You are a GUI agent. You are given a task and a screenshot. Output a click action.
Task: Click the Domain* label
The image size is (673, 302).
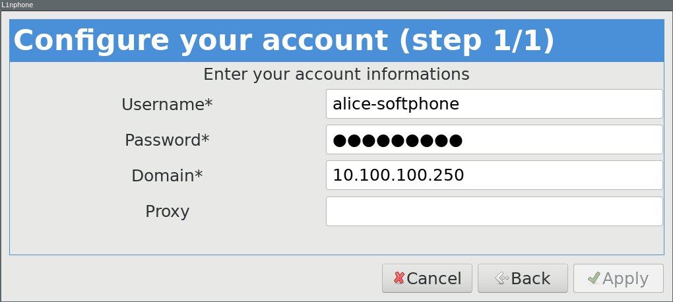click(x=167, y=175)
